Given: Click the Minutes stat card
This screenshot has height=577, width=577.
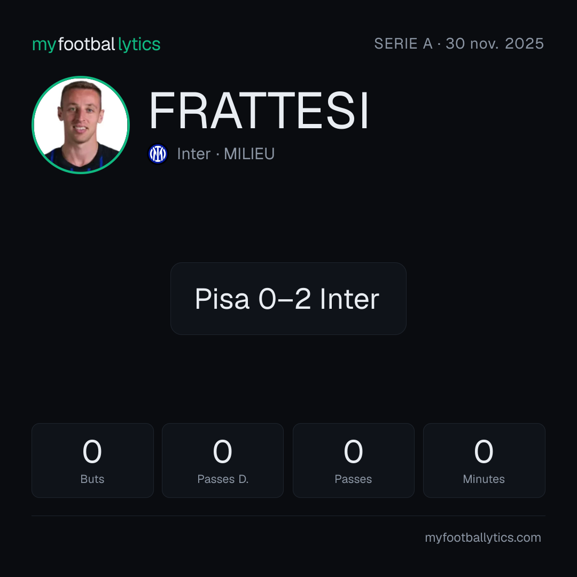Looking at the screenshot, I should (484, 461).
